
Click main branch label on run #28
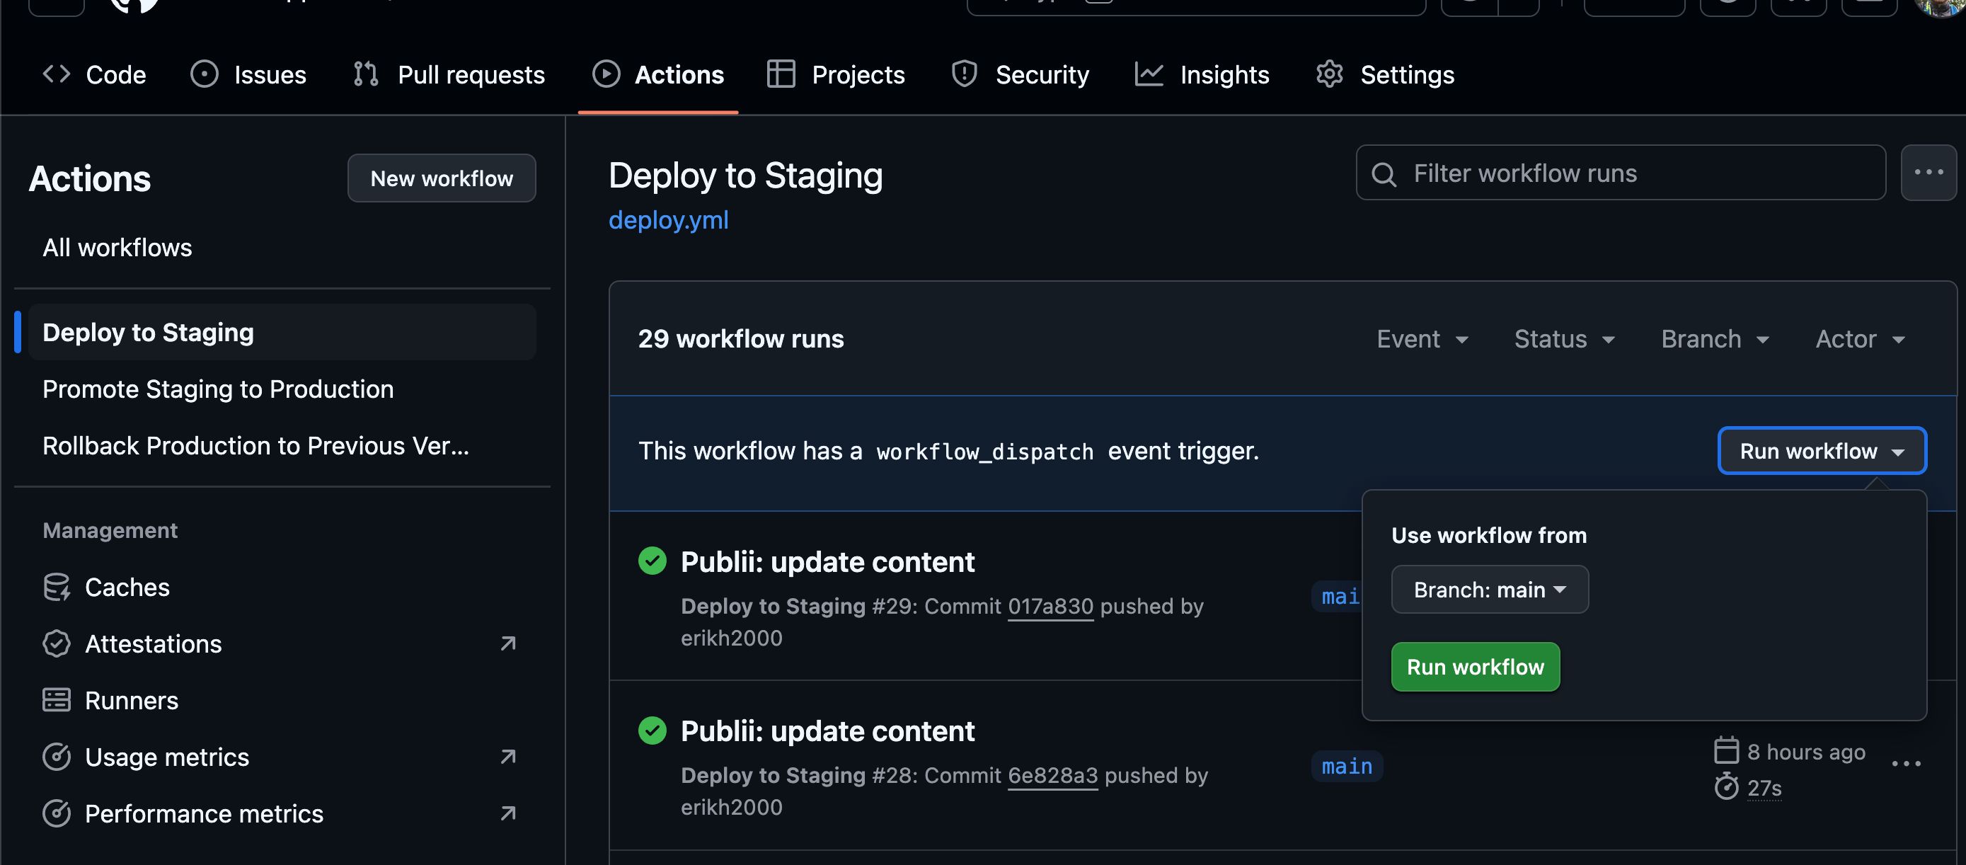(1347, 766)
